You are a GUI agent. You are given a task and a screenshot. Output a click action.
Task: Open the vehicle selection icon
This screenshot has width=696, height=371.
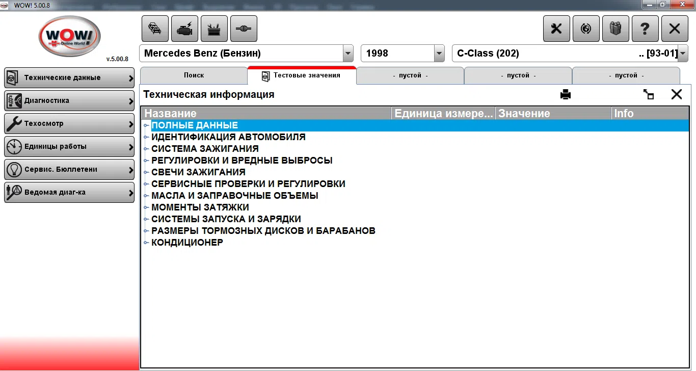(x=155, y=29)
